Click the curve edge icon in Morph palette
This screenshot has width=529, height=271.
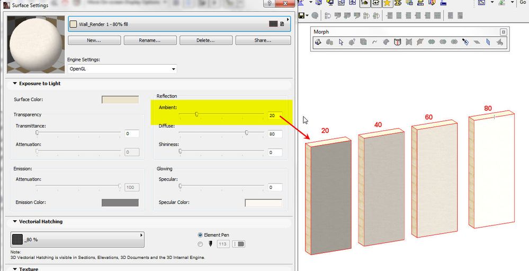[x=375, y=42]
